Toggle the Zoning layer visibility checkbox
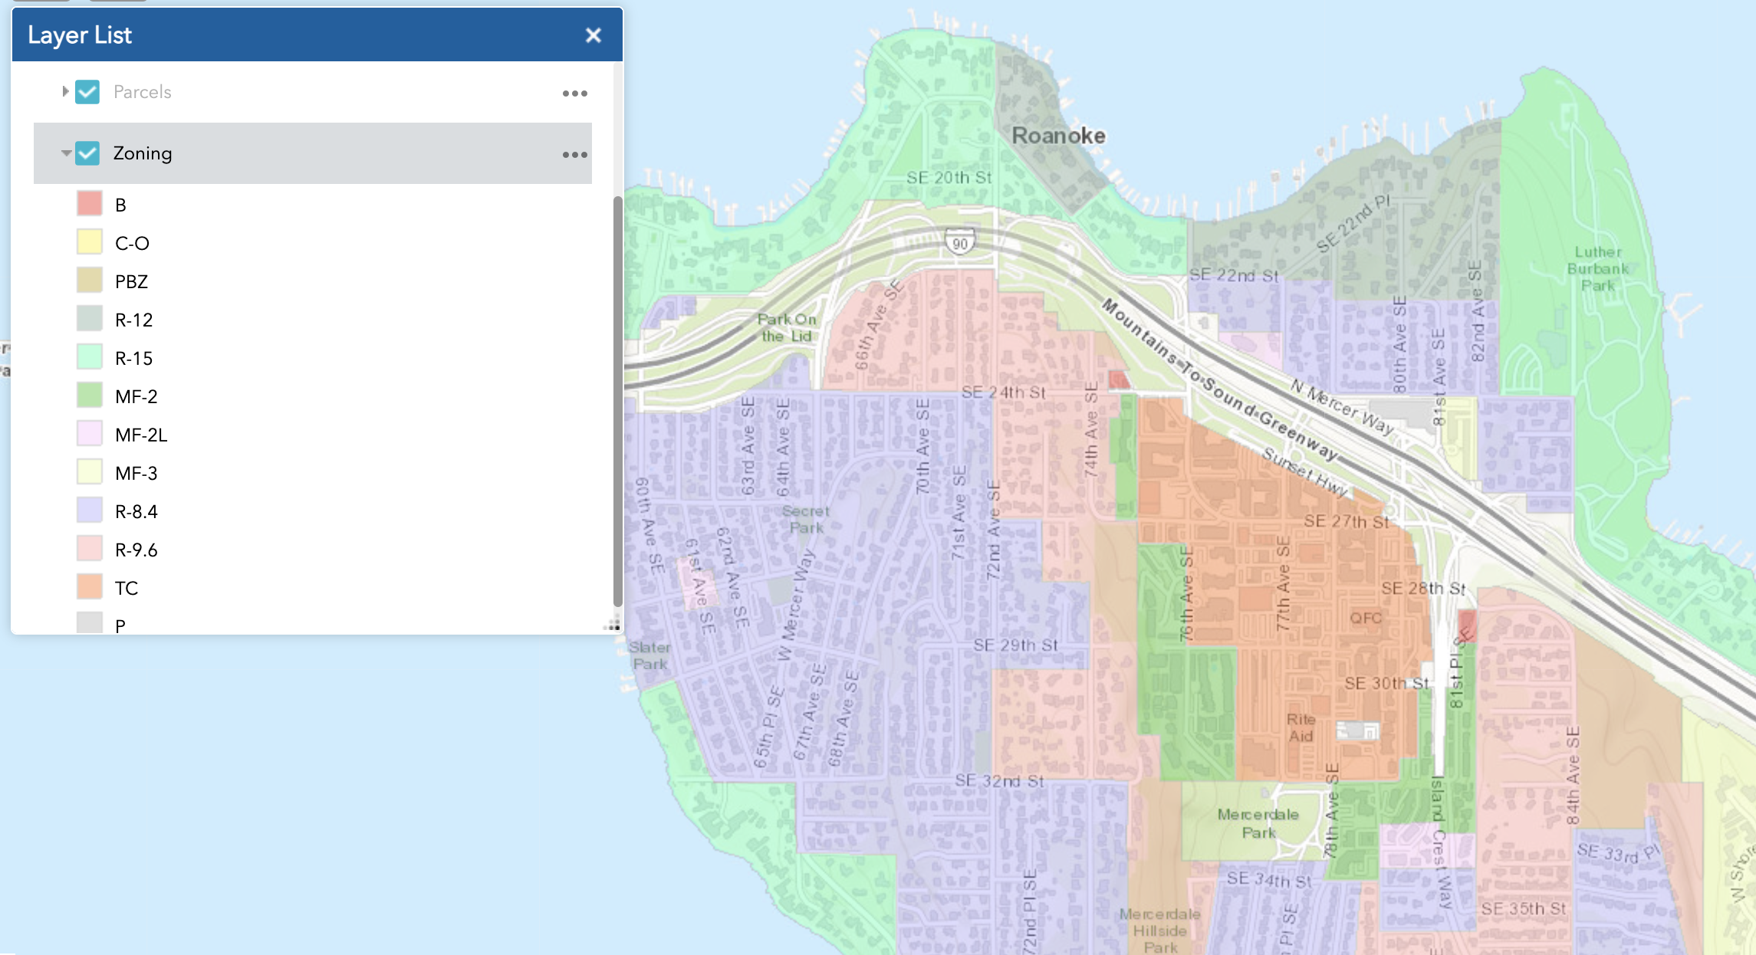 pos(87,153)
